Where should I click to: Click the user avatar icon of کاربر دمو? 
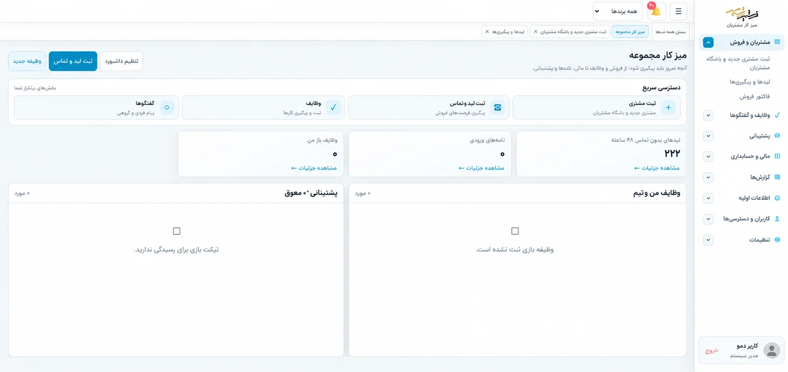[772, 350]
